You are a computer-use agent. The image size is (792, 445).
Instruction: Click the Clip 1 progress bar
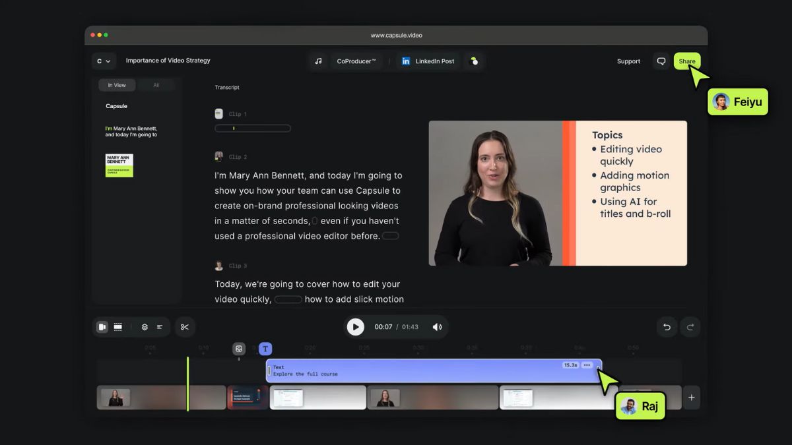pos(253,129)
